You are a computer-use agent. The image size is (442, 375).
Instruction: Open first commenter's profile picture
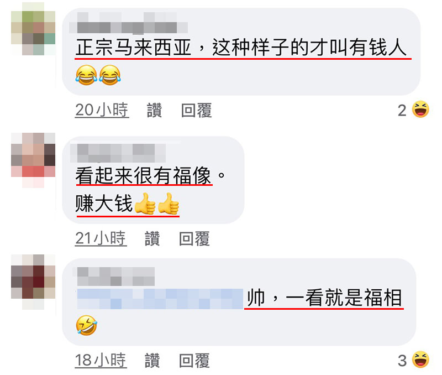tap(33, 29)
